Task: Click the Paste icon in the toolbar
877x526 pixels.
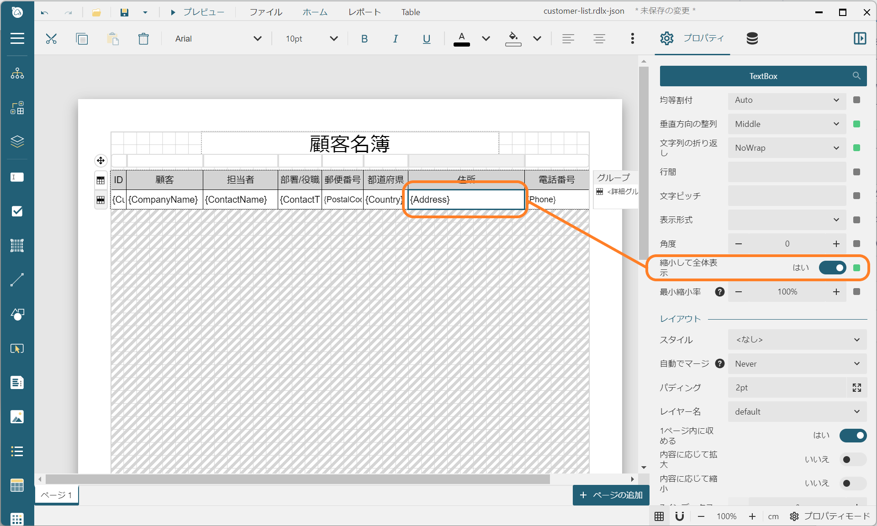Action: point(113,39)
